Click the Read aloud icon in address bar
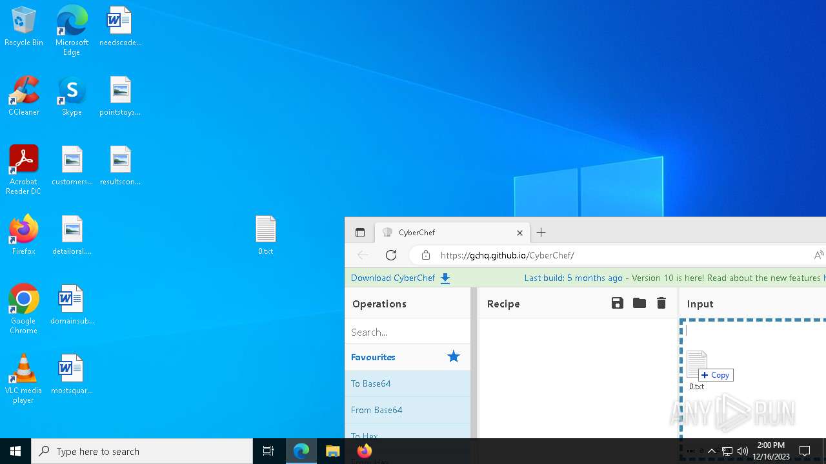This screenshot has height=464, width=826. [818, 255]
